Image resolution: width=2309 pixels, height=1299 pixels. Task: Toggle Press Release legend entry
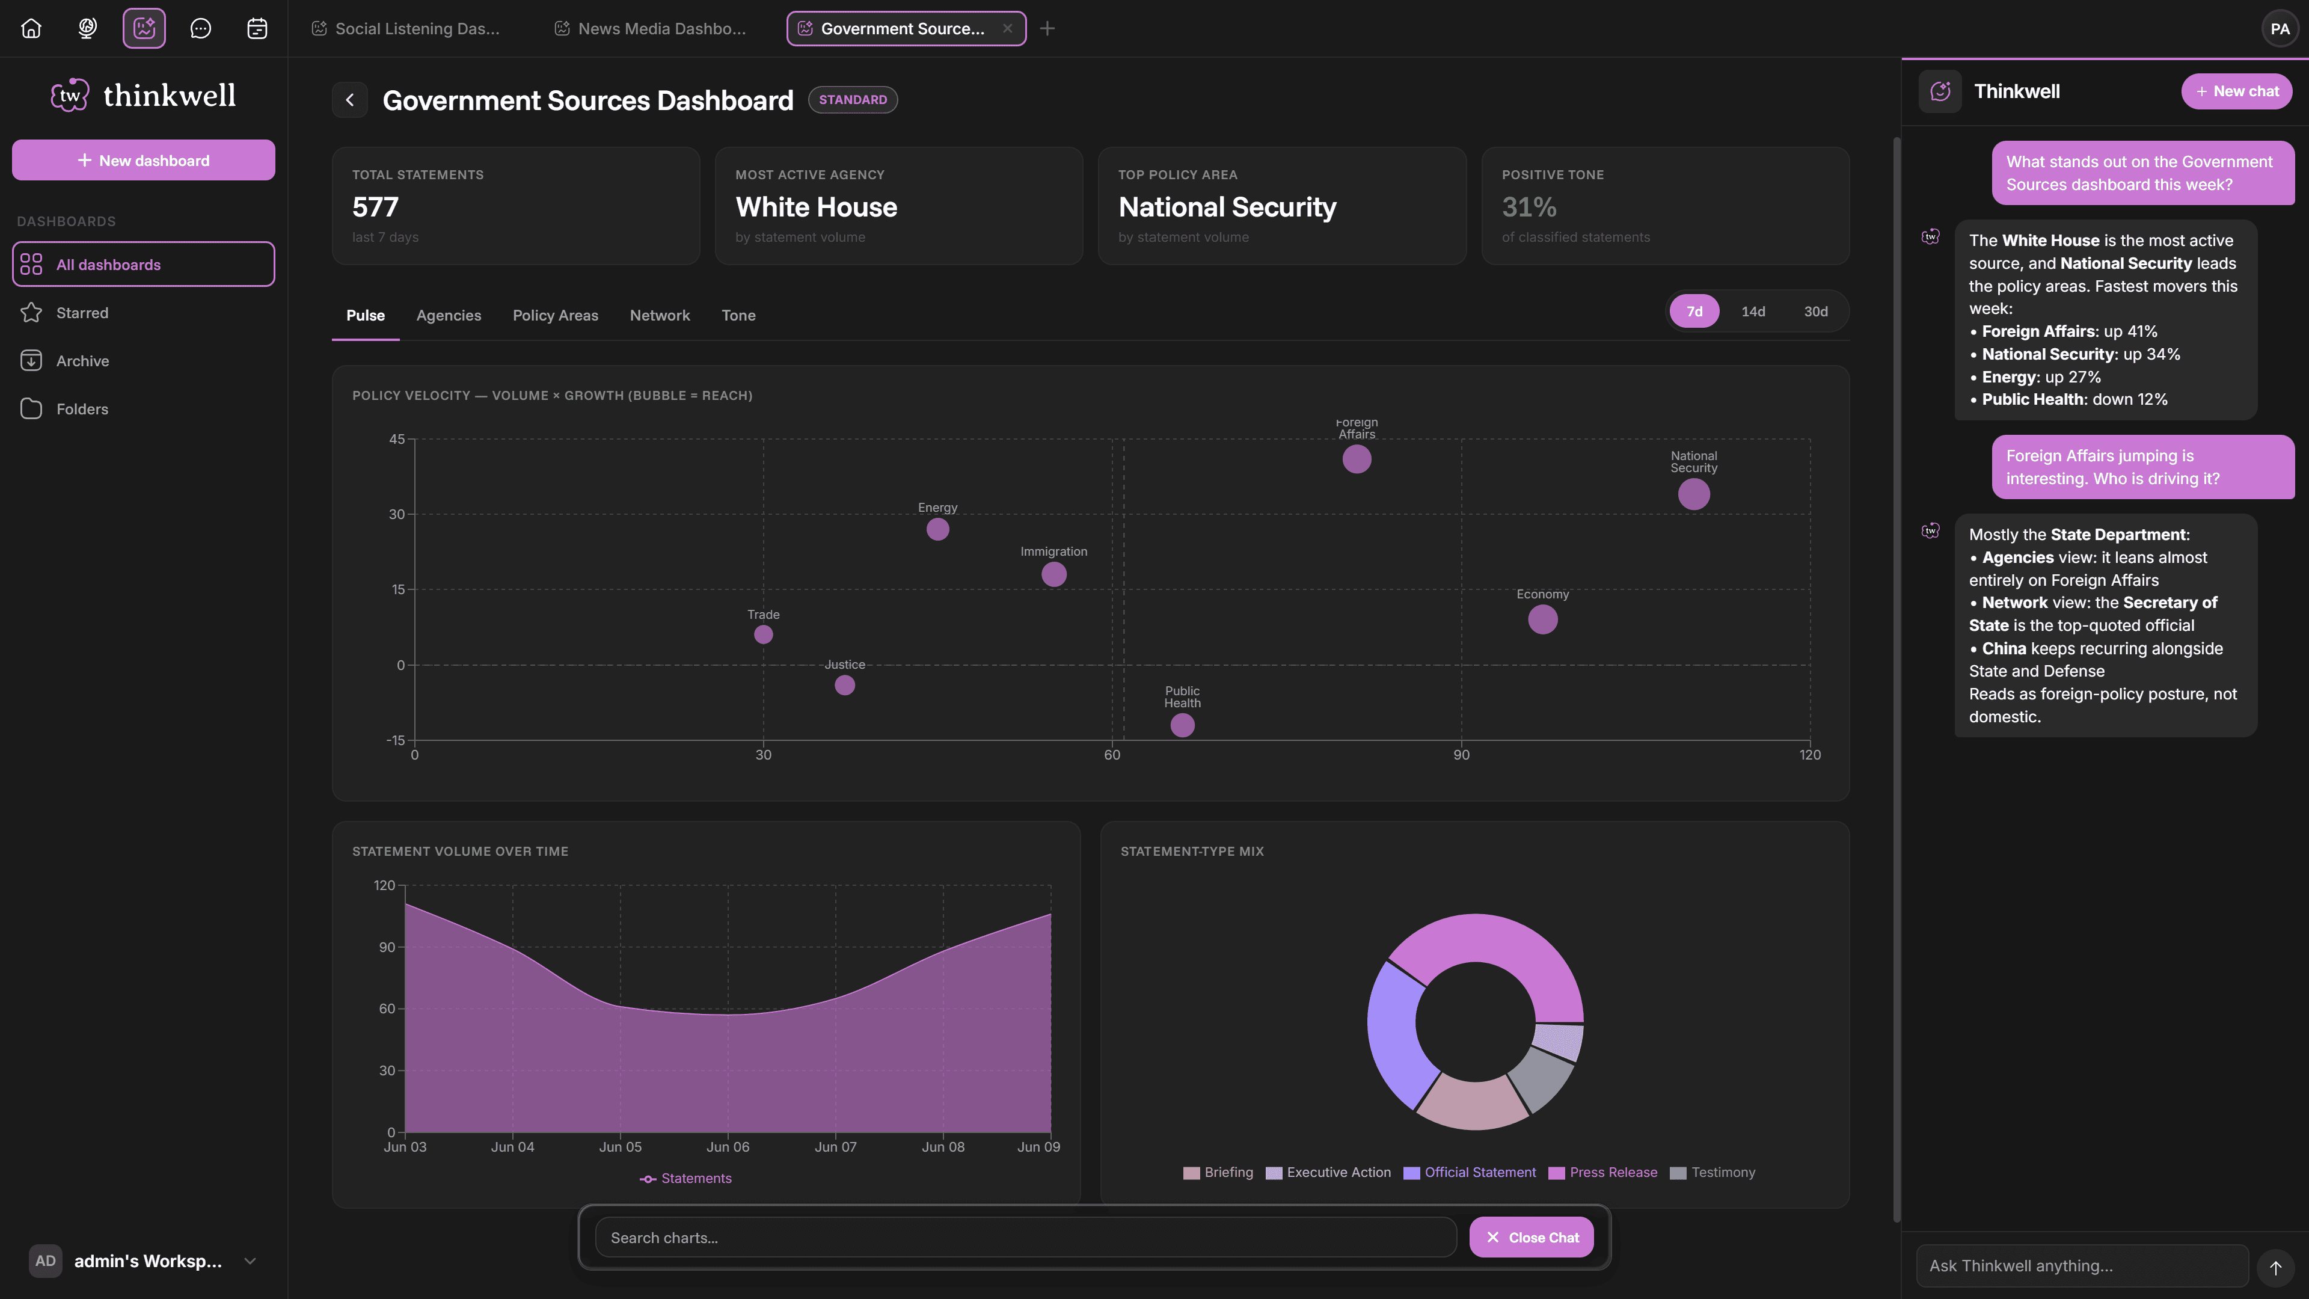1602,1173
